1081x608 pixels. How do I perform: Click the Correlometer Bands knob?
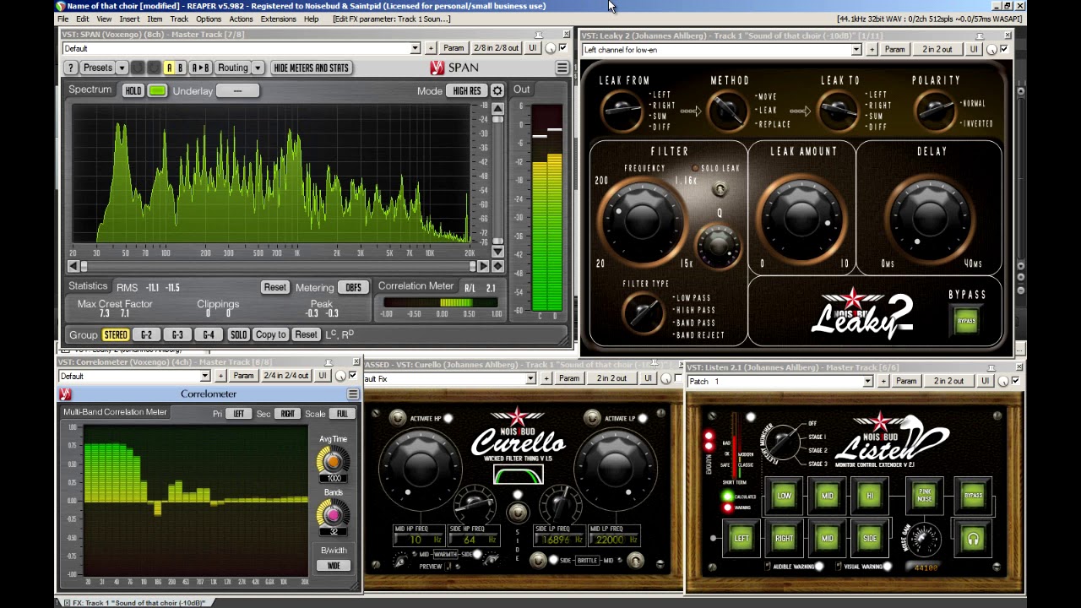[x=333, y=514]
